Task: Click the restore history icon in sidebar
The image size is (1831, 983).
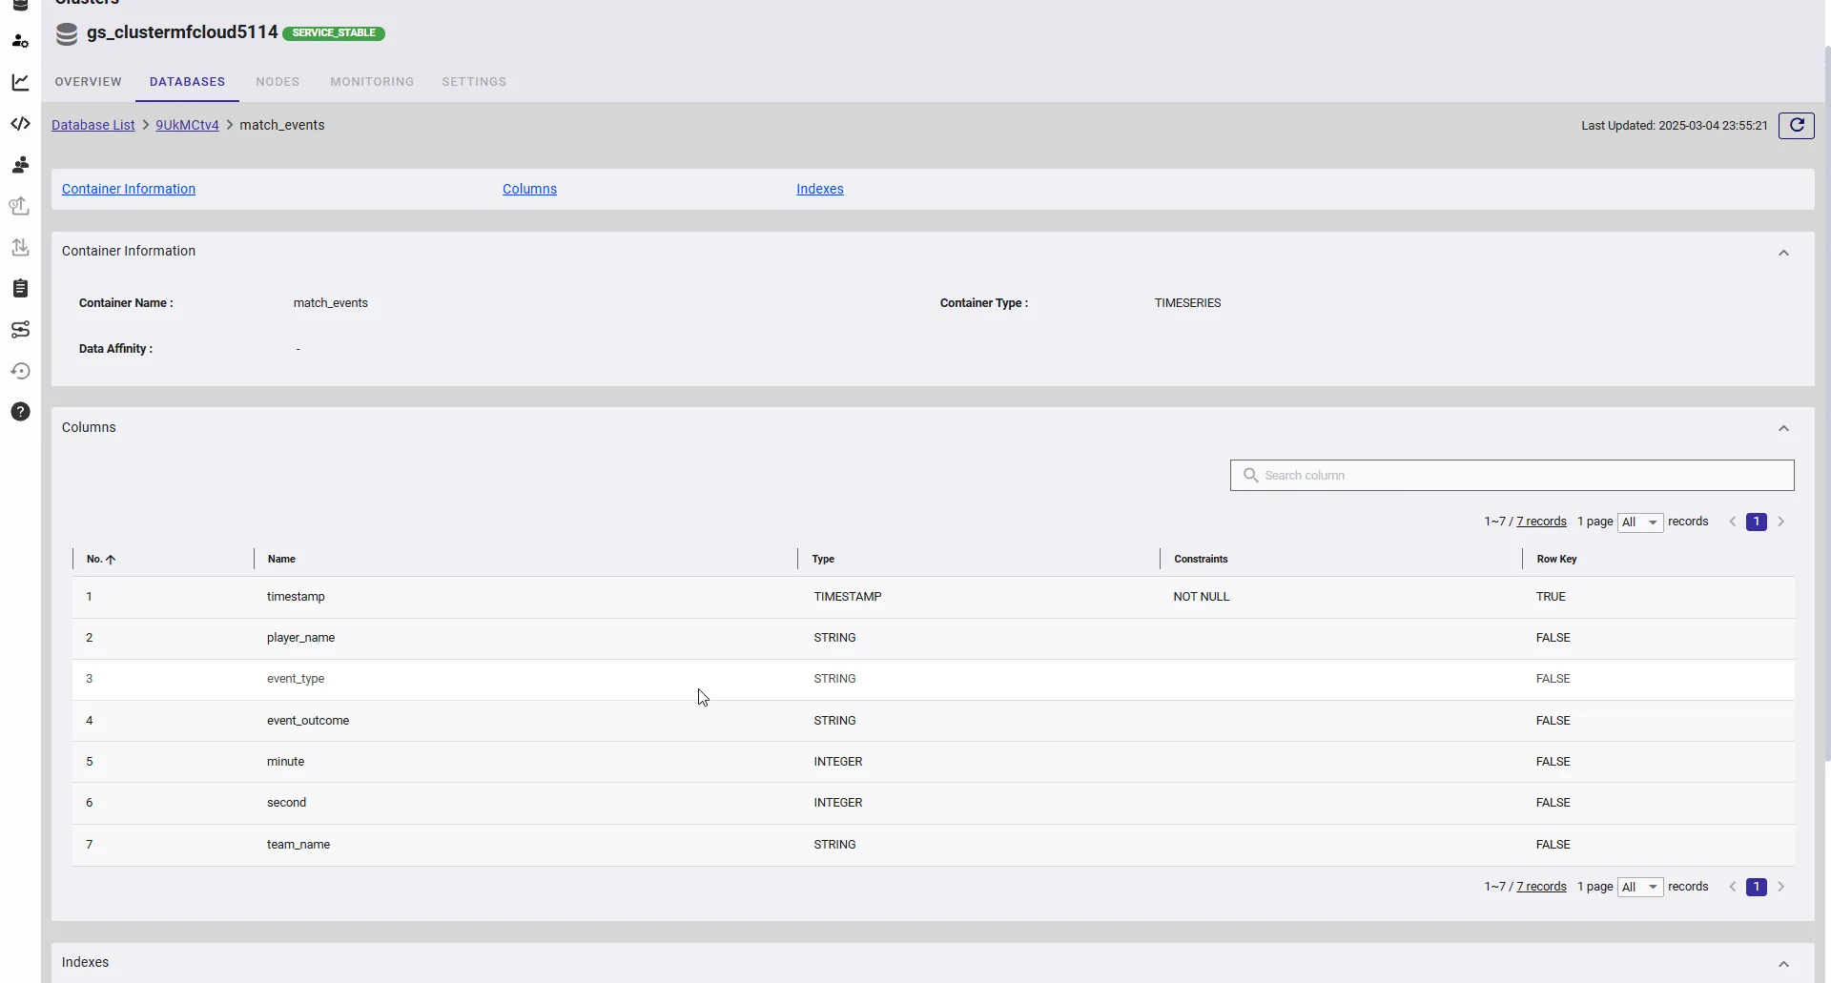Action: click(20, 371)
